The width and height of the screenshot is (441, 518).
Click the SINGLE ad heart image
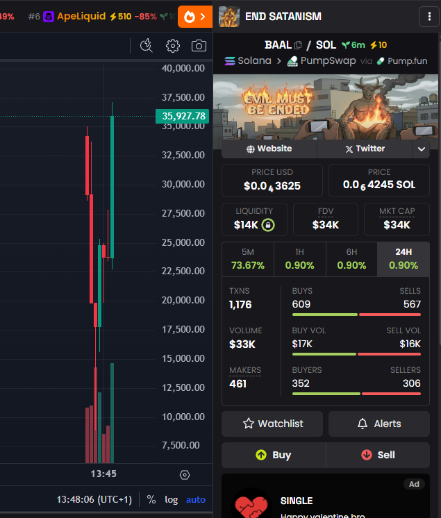click(251, 504)
